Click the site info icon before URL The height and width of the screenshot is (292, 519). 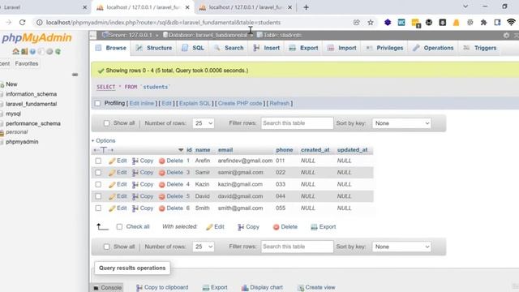(x=40, y=23)
